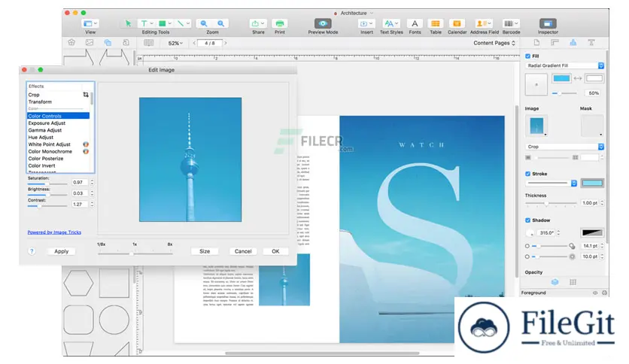
Task: Switch to the Text inspector tab
Action: coord(591,43)
